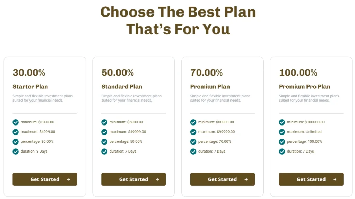Click the checkmark icon beside maximum: $4999.00
This screenshot has width=355, height=199.
pos(16,132)
